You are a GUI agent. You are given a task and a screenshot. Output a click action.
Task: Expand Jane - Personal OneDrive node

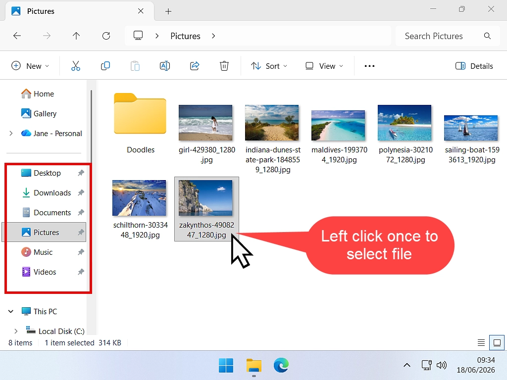pyautogui.click(x=11, y=133)
